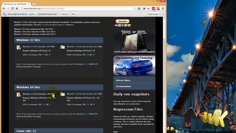Choose NL 1 mirror for 32-bit zip archive
The height and width of the screenshot is (133, 236).
click(x=85, y=55)
